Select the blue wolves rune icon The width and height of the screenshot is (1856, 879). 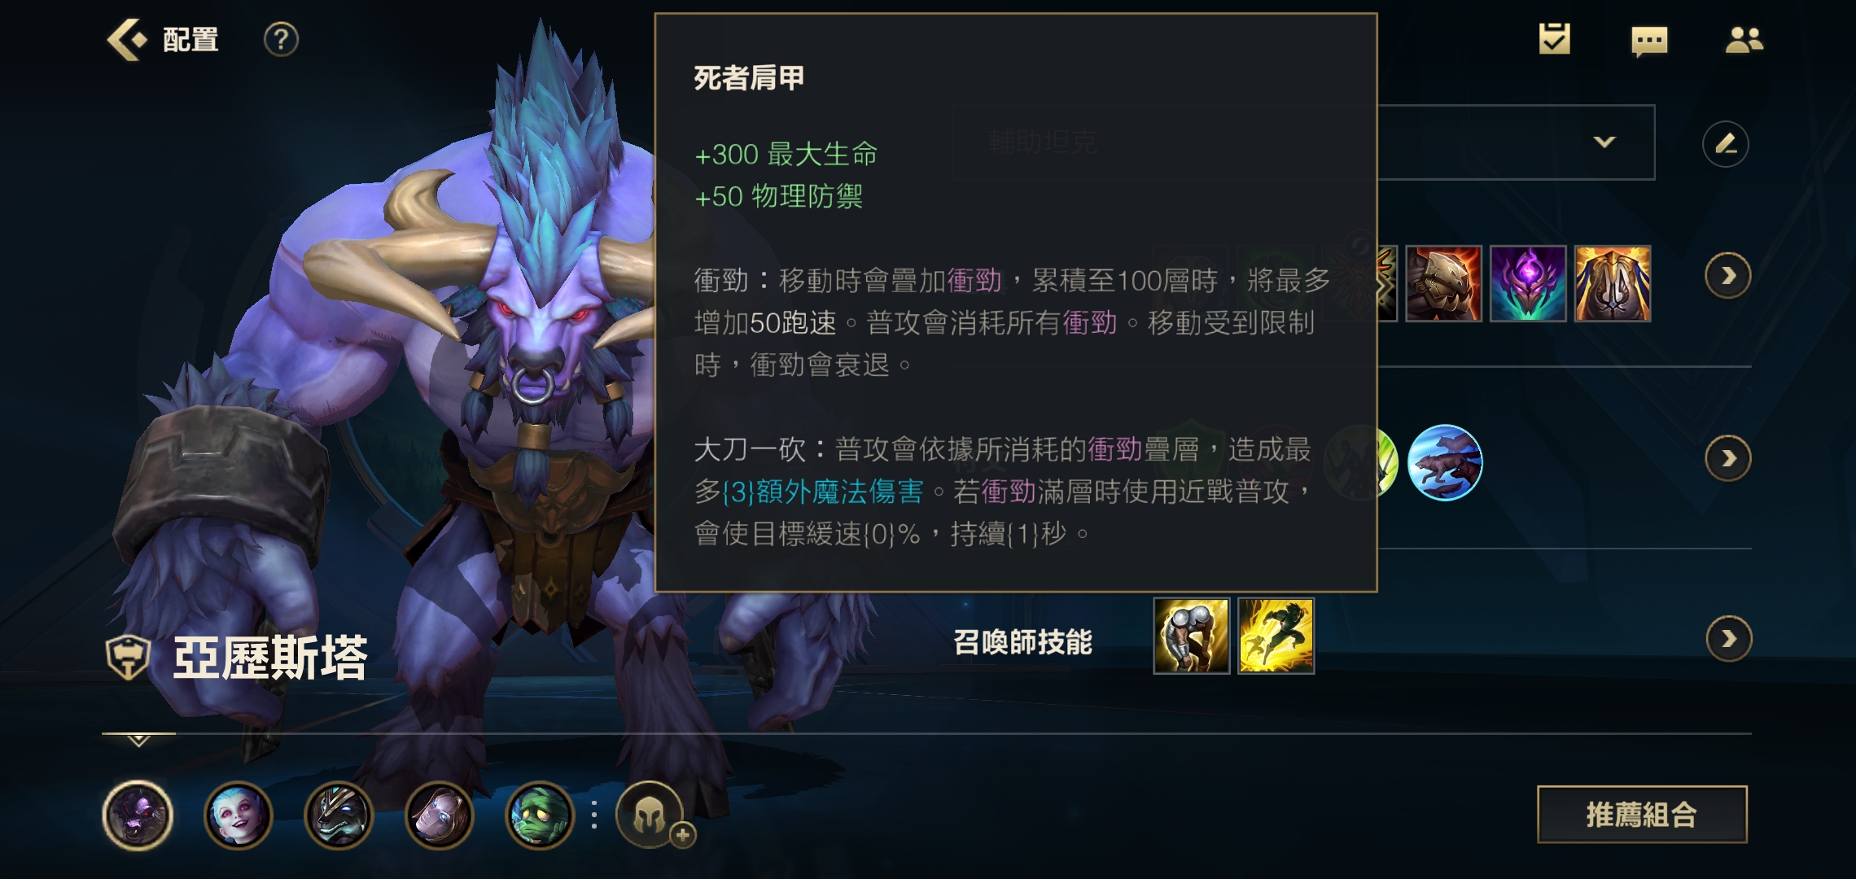(1445, 462)
